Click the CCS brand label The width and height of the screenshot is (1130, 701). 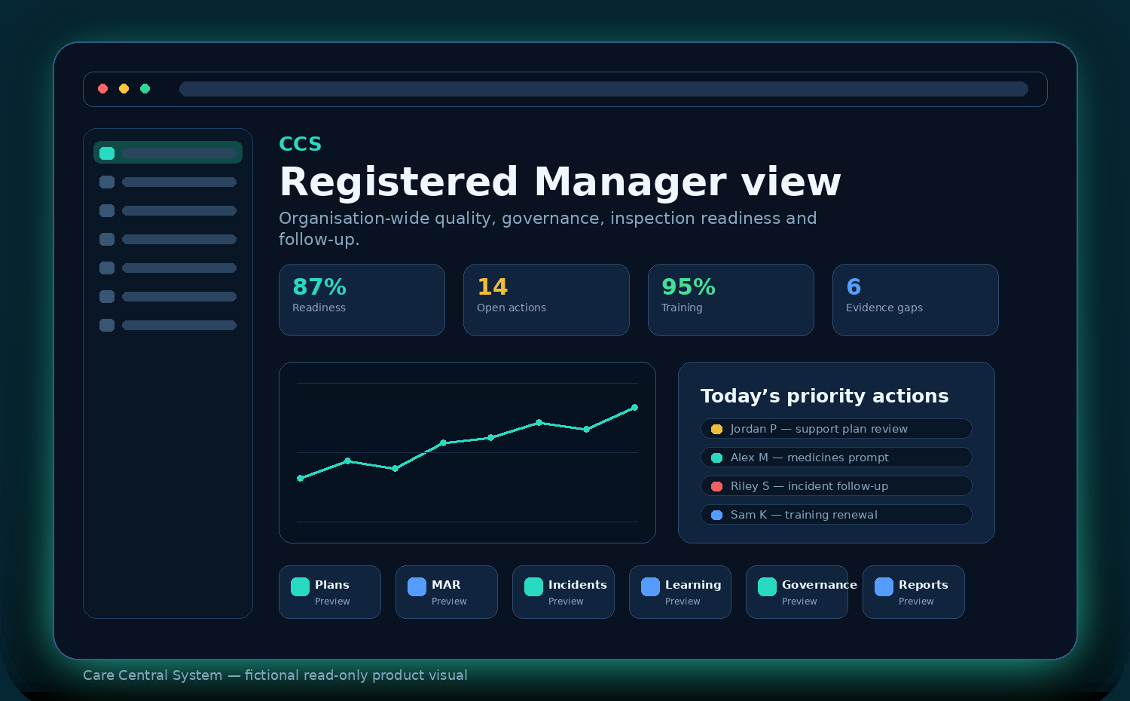pos(300,144)
